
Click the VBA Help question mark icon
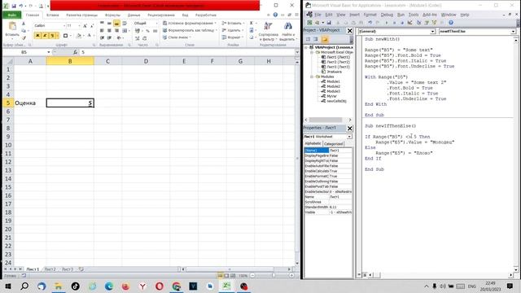tap(451, 23)
